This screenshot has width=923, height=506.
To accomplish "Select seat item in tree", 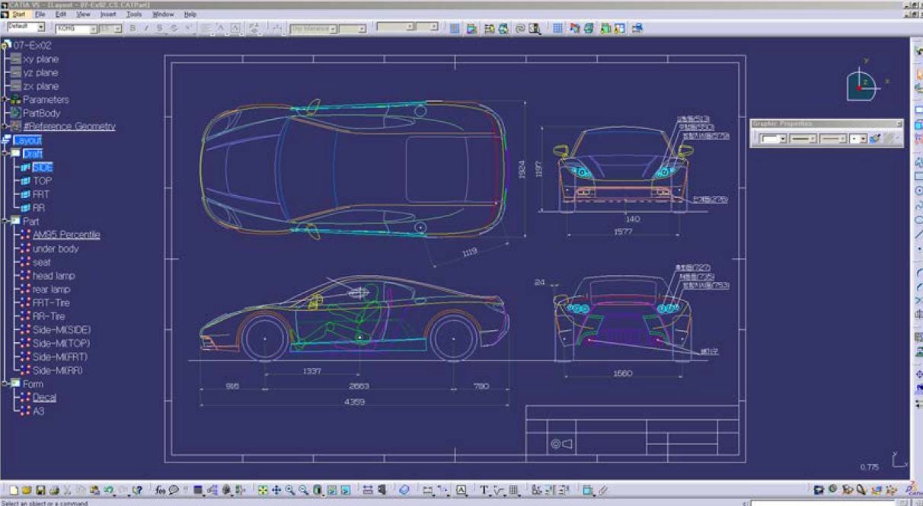I will tap(42, 262).
